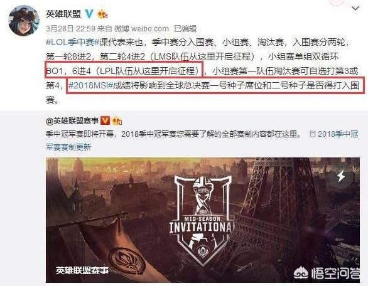Click the member icon after 英雄联盟赛事 badge
Image resolution: width=368 pixels, height=286 pixels.
tap(117, 121)
